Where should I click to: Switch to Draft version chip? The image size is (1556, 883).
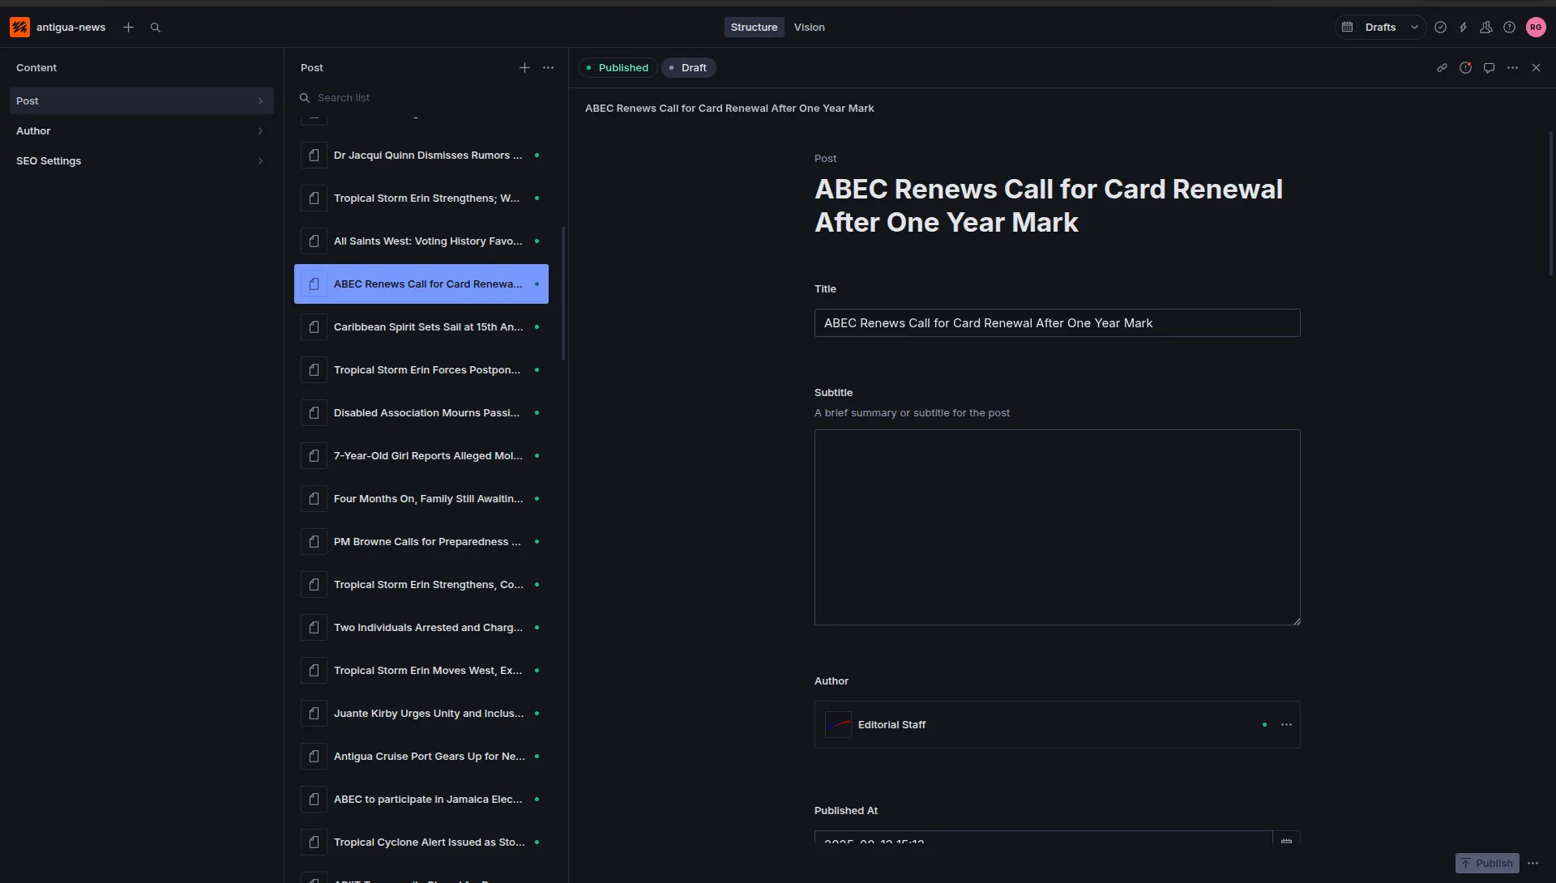(688, 68)
